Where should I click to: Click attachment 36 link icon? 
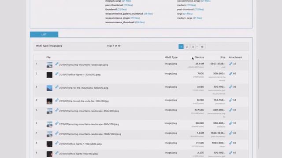[x=231, y=87]
